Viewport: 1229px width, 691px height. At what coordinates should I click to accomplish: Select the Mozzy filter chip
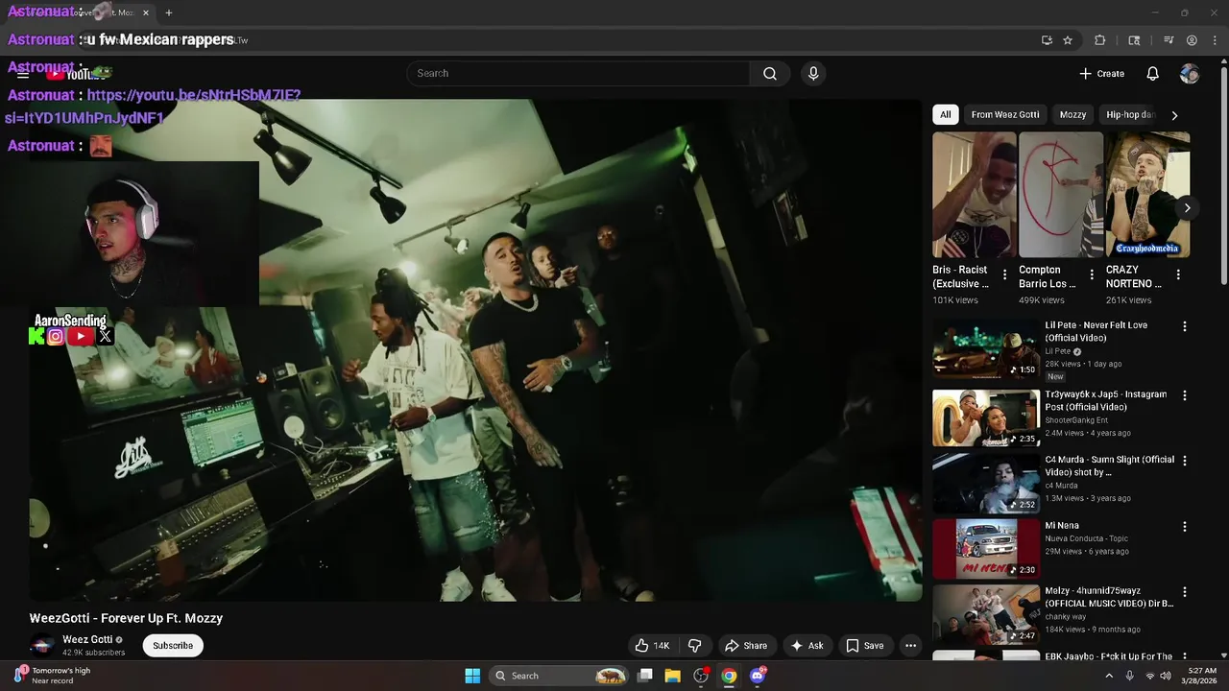(x=1072, y=114)
